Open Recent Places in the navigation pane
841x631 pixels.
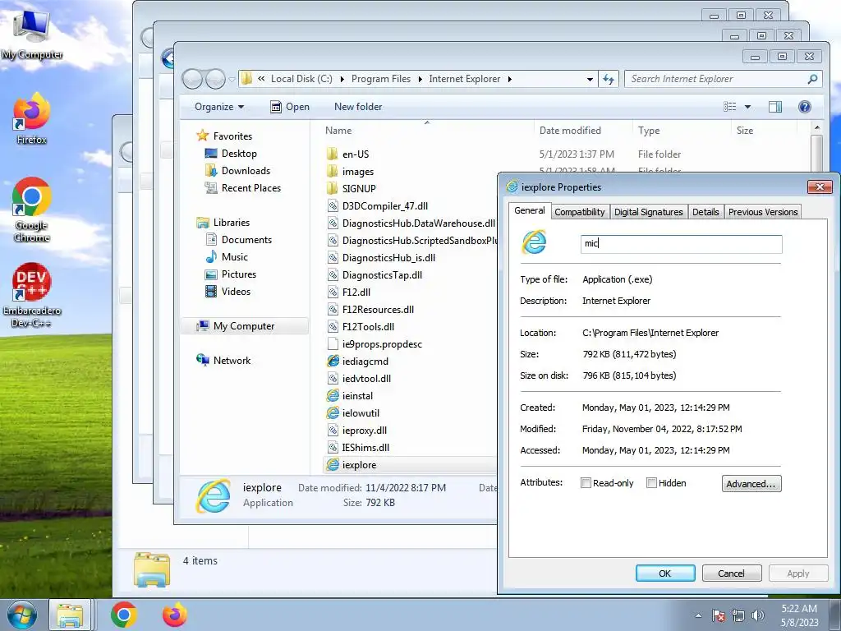[251, 188]
